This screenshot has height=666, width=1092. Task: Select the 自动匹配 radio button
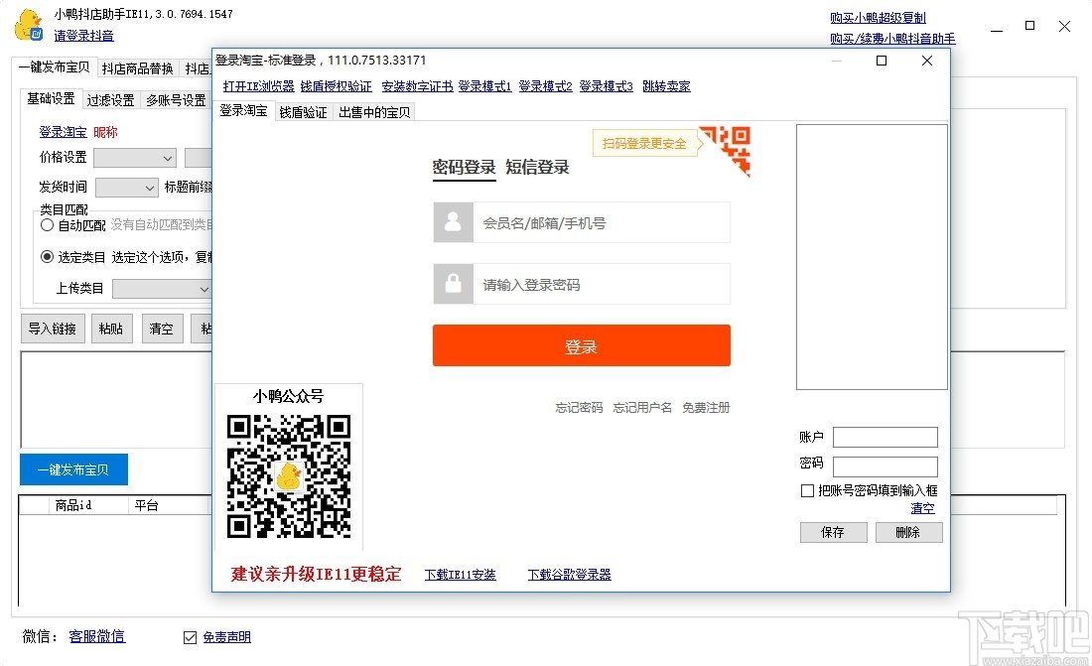(x=47, y=225)
